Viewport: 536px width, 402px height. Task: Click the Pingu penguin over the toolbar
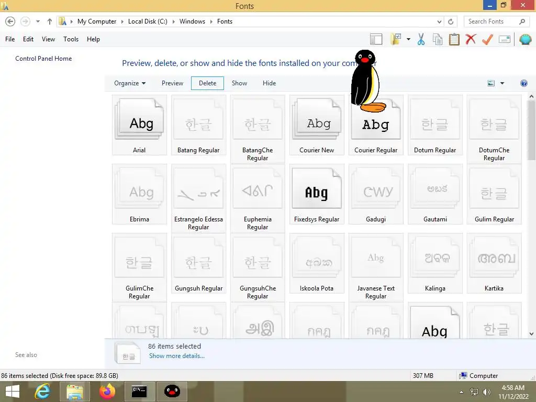pyautogui.click(x=366, y=81)
